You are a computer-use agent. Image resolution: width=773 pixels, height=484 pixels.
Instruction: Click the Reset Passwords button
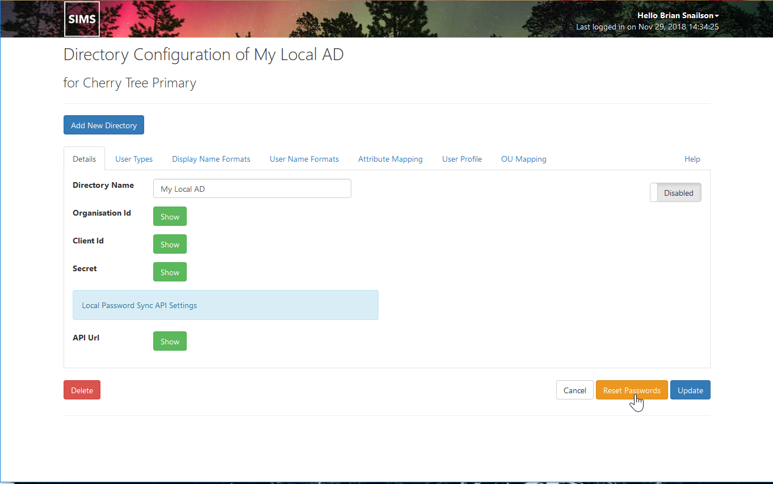pos(632,390)
